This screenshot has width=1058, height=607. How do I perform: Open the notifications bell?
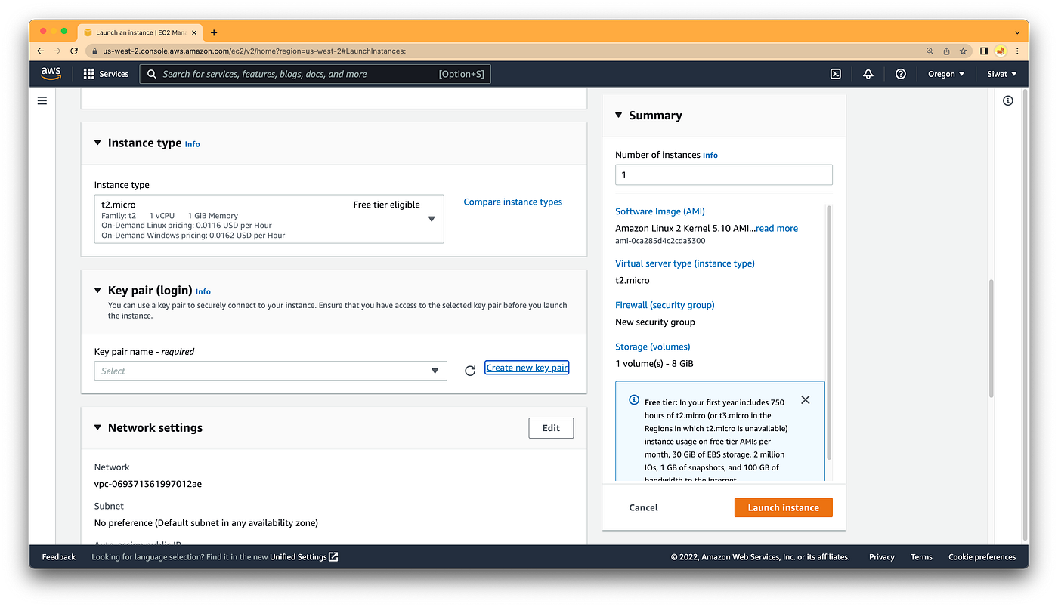coord(868,74)
